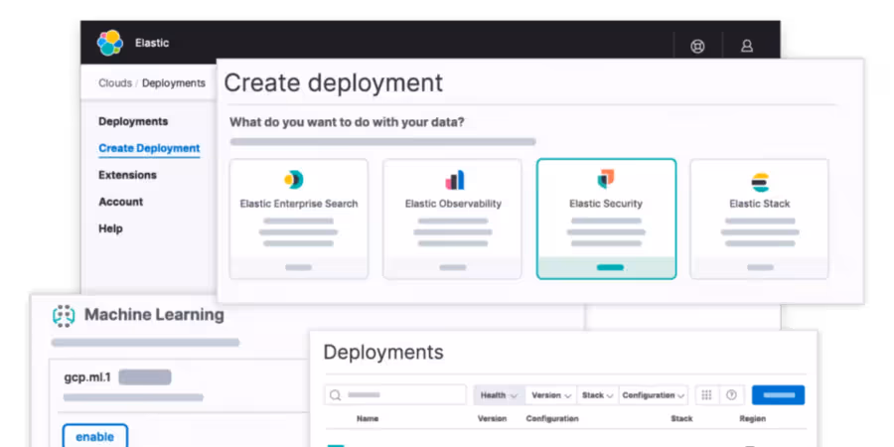The height and width of the screenshot is (447, 894).
Task: Click the Elastic Enterprise Search icon
Action: (x=294, y=180)
